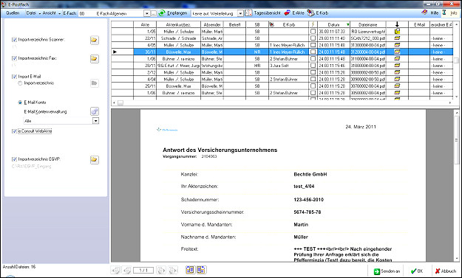Click the Absender column header
462x278 pixels.
tap(212, 24)
